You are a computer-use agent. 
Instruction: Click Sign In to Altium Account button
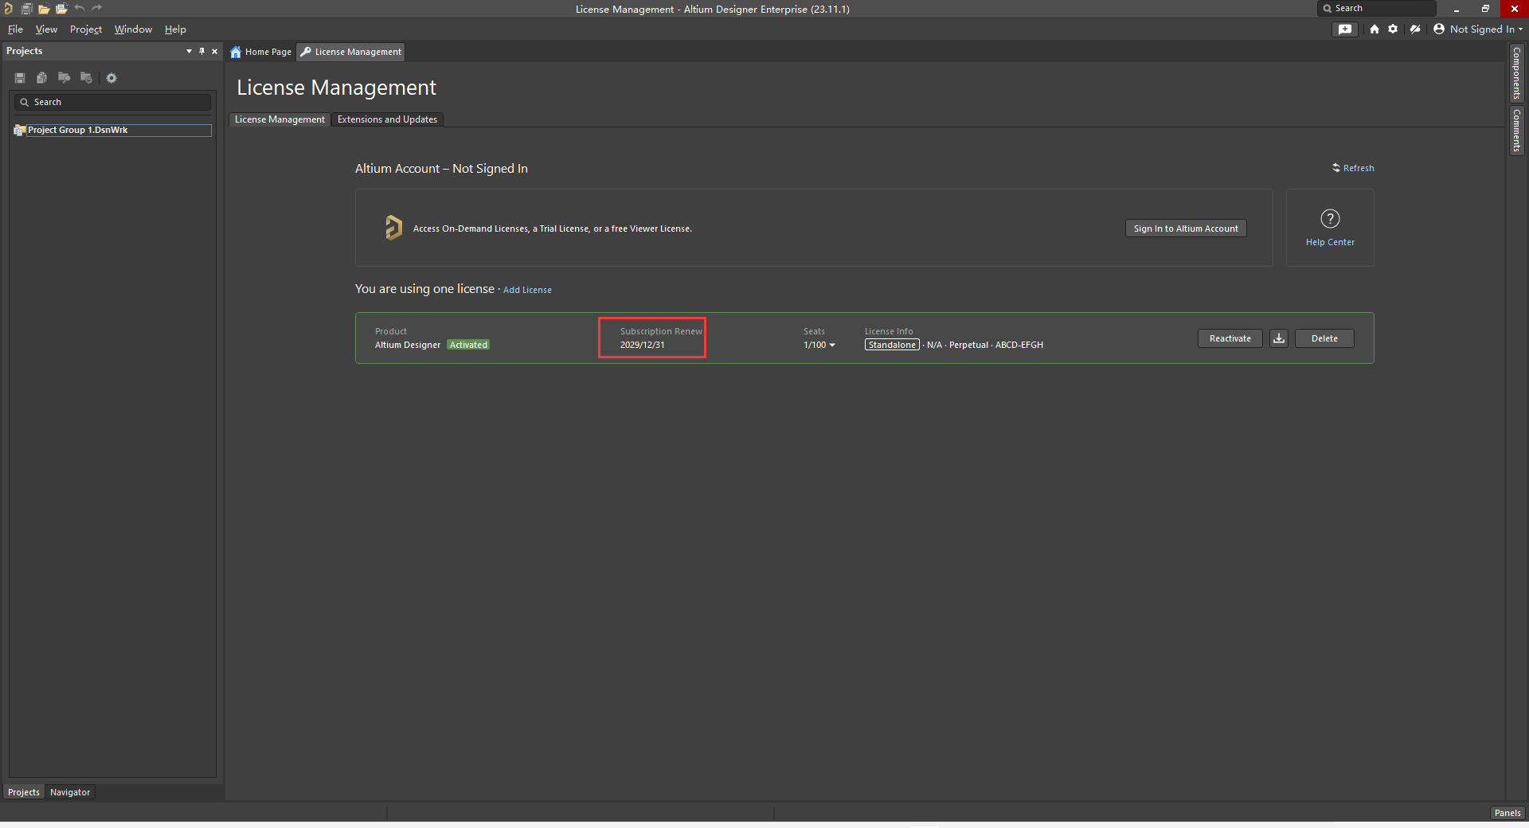(1185, 228)
